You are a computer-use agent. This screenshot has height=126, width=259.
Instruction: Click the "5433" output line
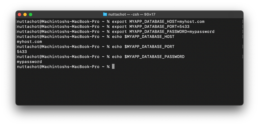[22, 52]
